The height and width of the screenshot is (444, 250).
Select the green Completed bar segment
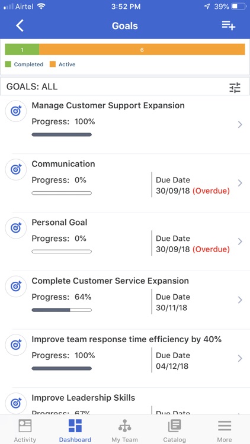pyautogui.click(x=22, y=49)
